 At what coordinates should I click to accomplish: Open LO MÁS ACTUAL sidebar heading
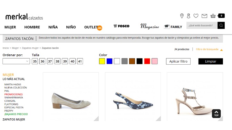tap(13, 79)
